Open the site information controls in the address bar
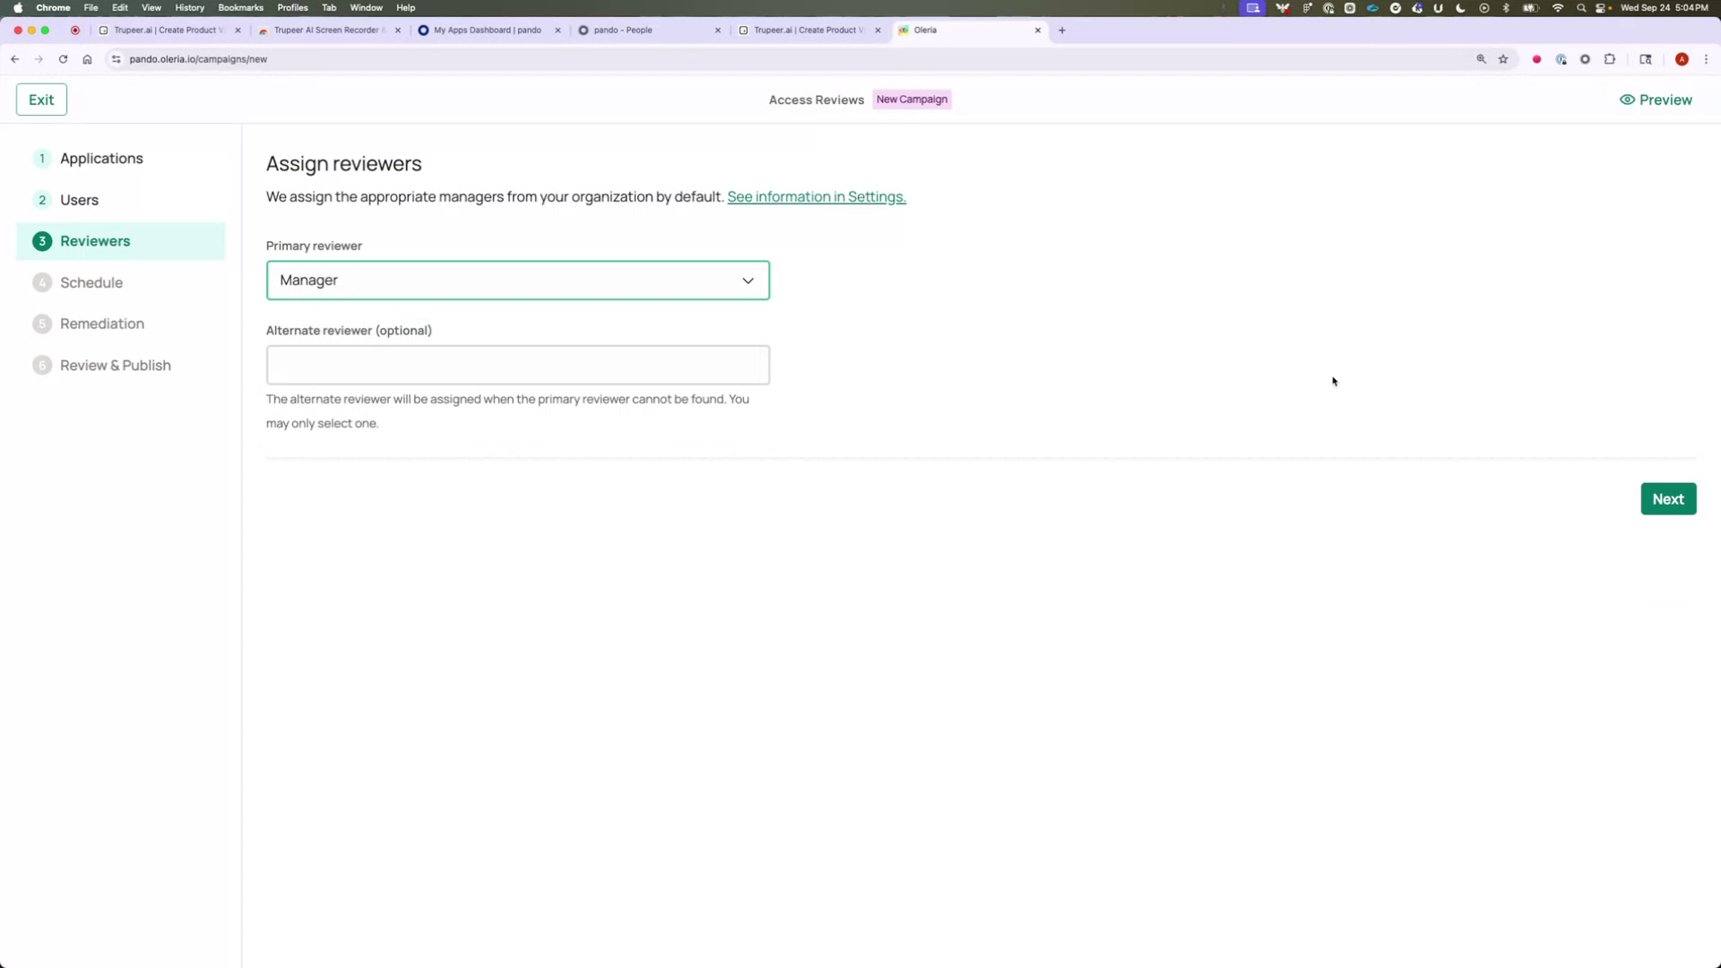The width and height of the screenshot is (1721, 968). pyautogui.click(x=116, y=59)
